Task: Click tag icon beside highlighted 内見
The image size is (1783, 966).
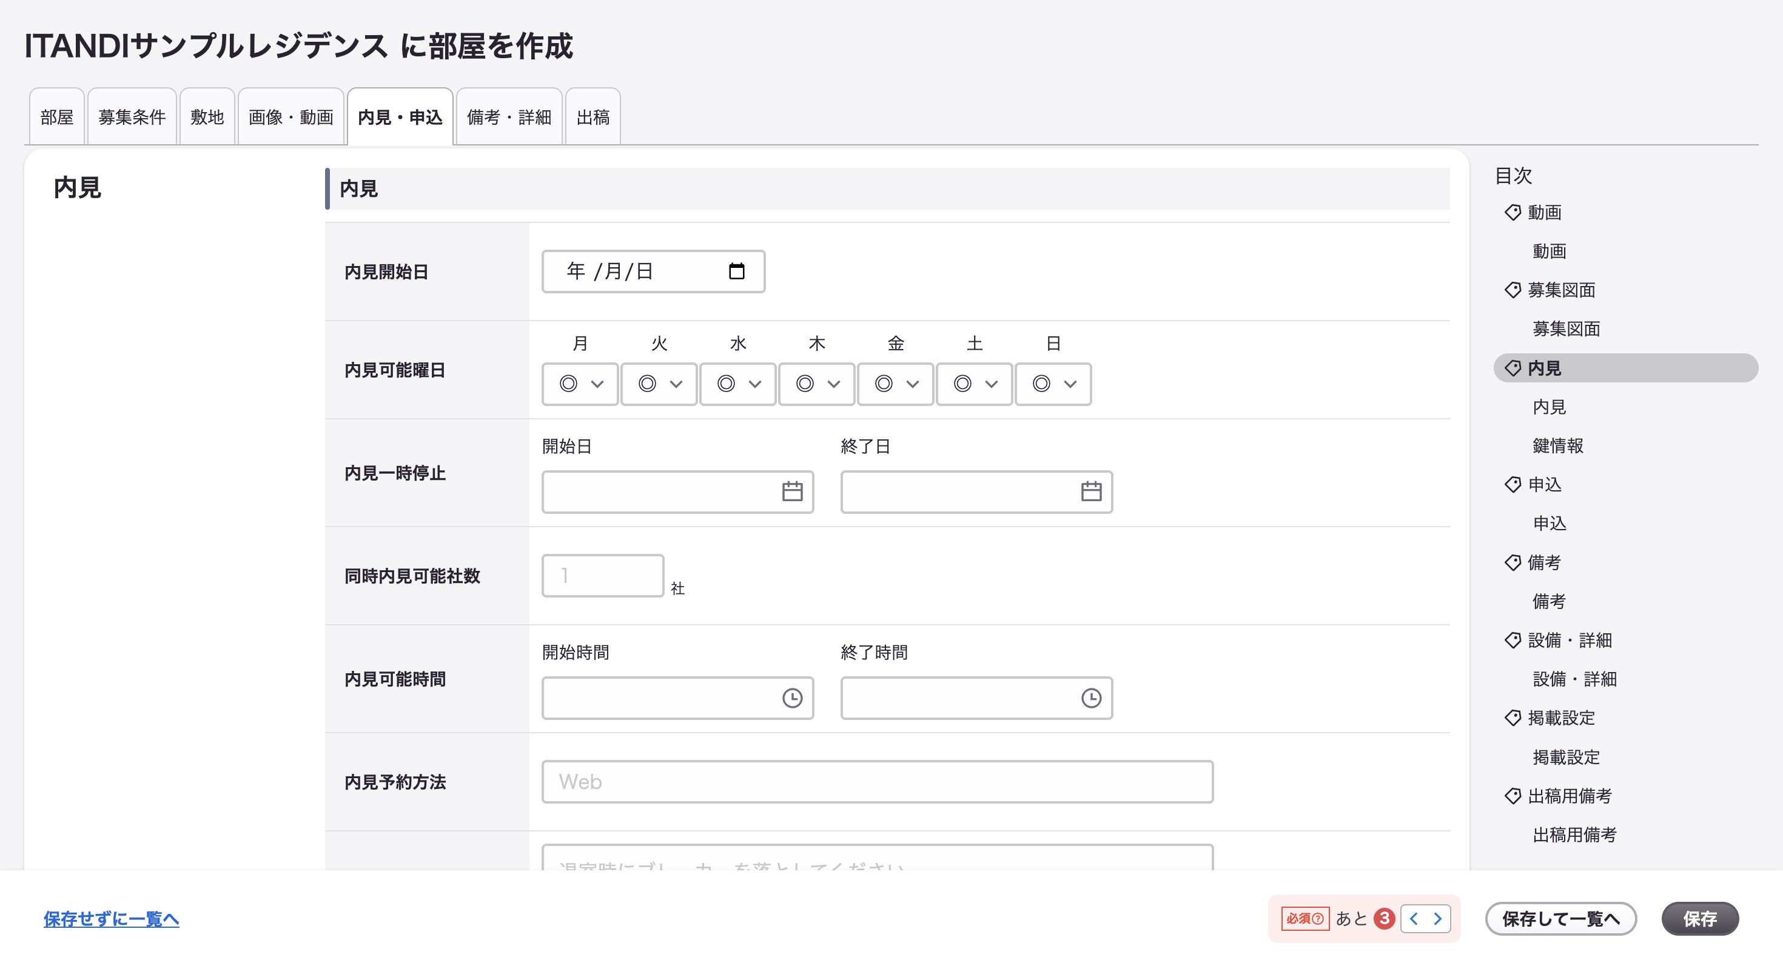Action: (1513, 368)
